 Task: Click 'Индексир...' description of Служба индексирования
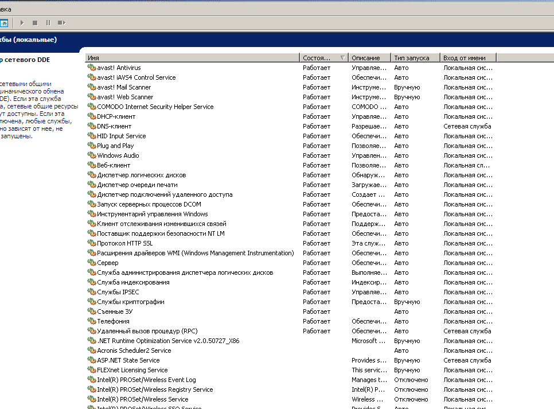[369, 282]
